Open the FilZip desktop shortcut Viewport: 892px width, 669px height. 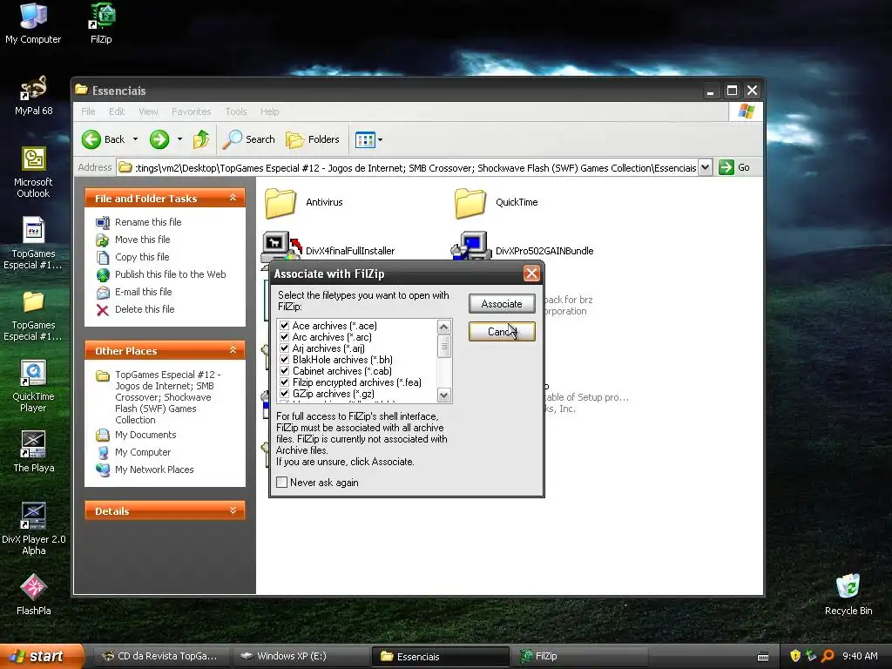(101, 23)
